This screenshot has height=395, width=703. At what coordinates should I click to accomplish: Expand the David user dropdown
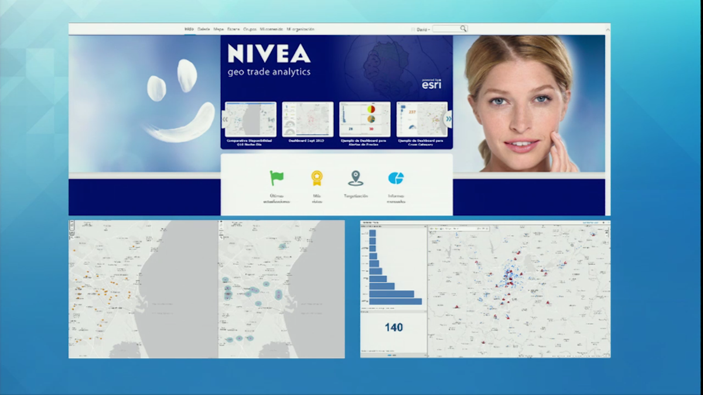pyautogui.click(x=423, y=29)
